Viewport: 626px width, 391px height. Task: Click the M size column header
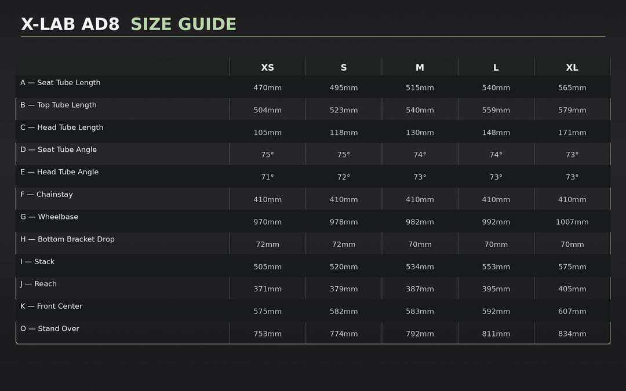point(420,68)
